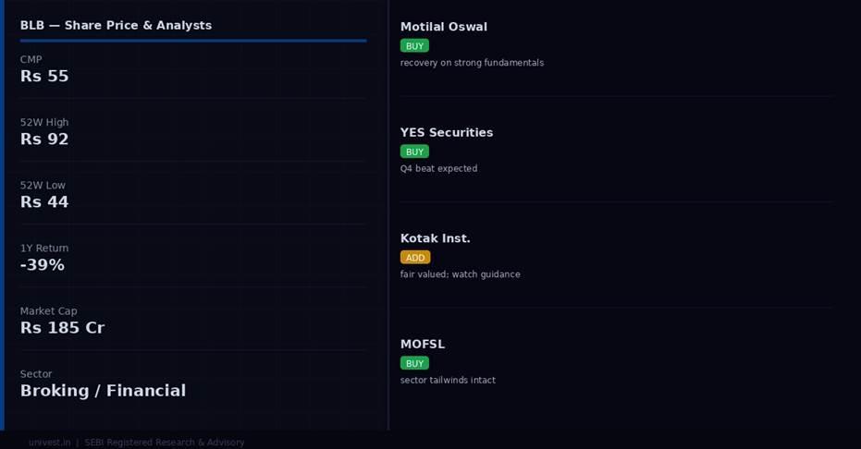Click the 'BLB — Share Price & Analysts' heading
Image resolution: width=861 pixels, height=449 pixels.
pyautogui.click(x=116, y=25)
